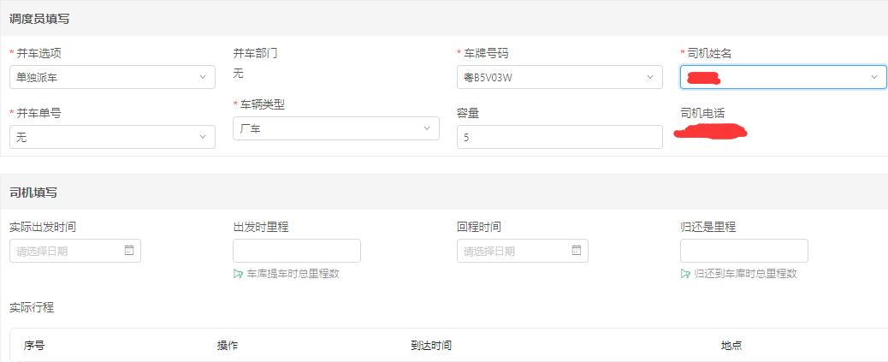888x362 pixels.
Task: Expand 车辆类型 dropdown arrow
Action: (427, 128)
